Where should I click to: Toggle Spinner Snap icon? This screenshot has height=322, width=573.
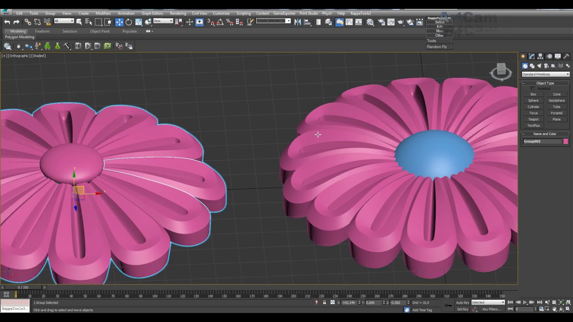tap(239, 22)
